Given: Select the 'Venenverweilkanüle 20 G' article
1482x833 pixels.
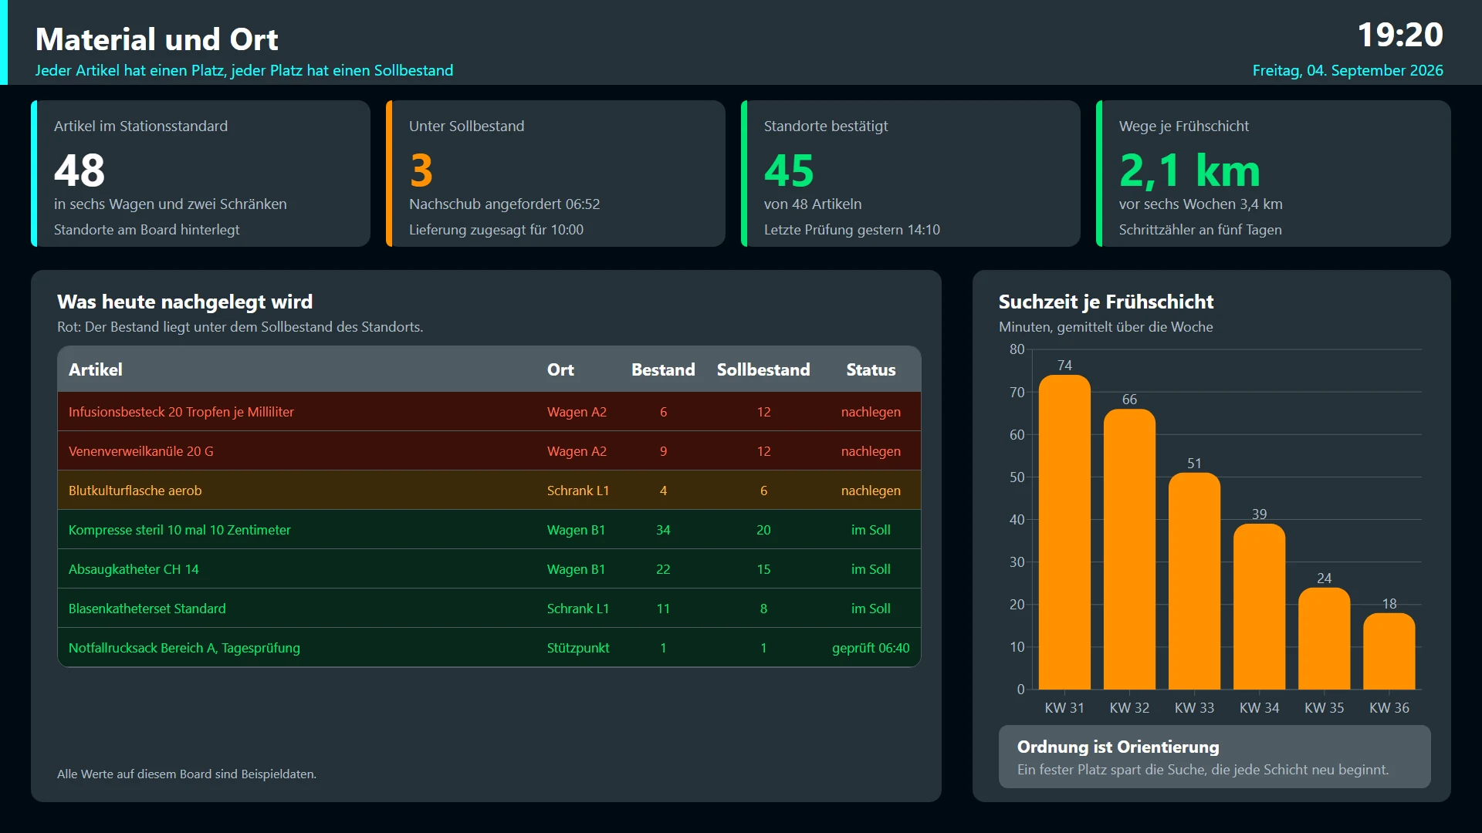Looking at the screenshot, I should (141, 451).
